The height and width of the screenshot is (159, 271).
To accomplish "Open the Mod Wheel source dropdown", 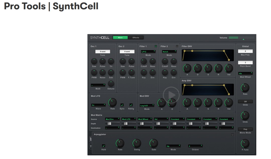I will tap(145, 119).
